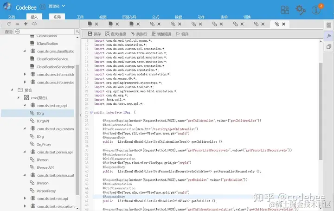Open the 切换 menu tab
The height and width of the screenshot is (211, 334).
247,17
